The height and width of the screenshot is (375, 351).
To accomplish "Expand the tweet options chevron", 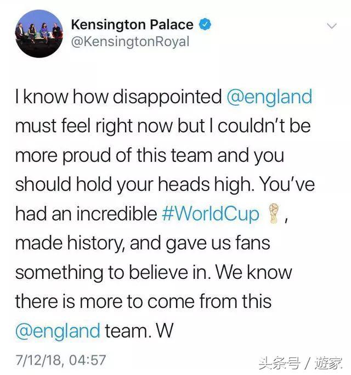I will click(332, 26).
